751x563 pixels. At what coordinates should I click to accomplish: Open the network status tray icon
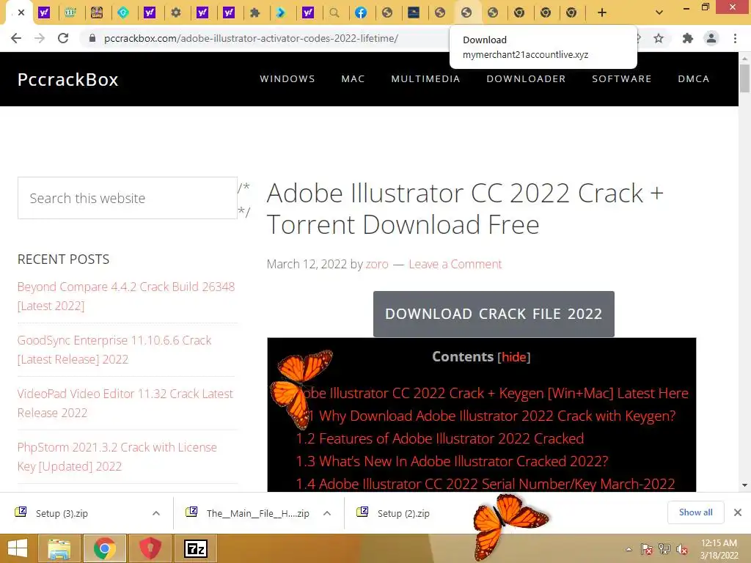click(664, 549)
